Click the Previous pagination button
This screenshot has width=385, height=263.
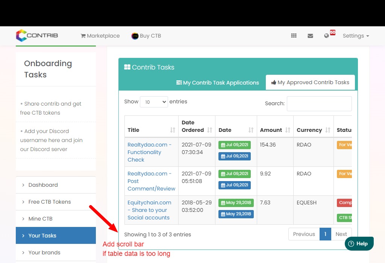pyautogui.click(x=304, y=234)
